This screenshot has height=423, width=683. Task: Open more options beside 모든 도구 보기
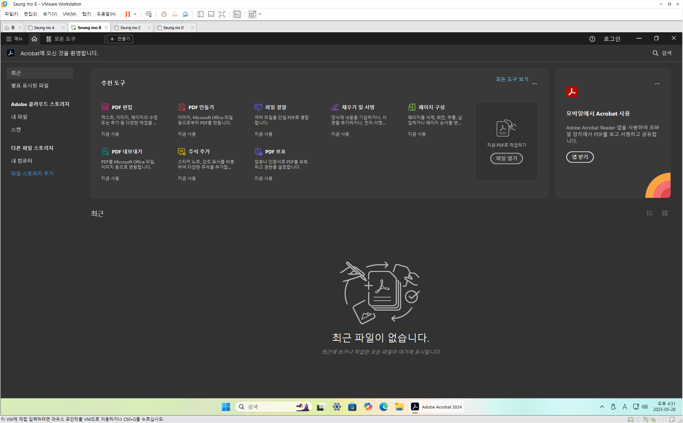pos(535,84)
